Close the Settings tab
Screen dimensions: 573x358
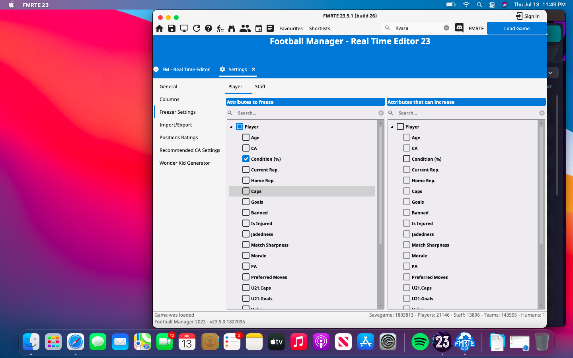[x=253, y=69]
